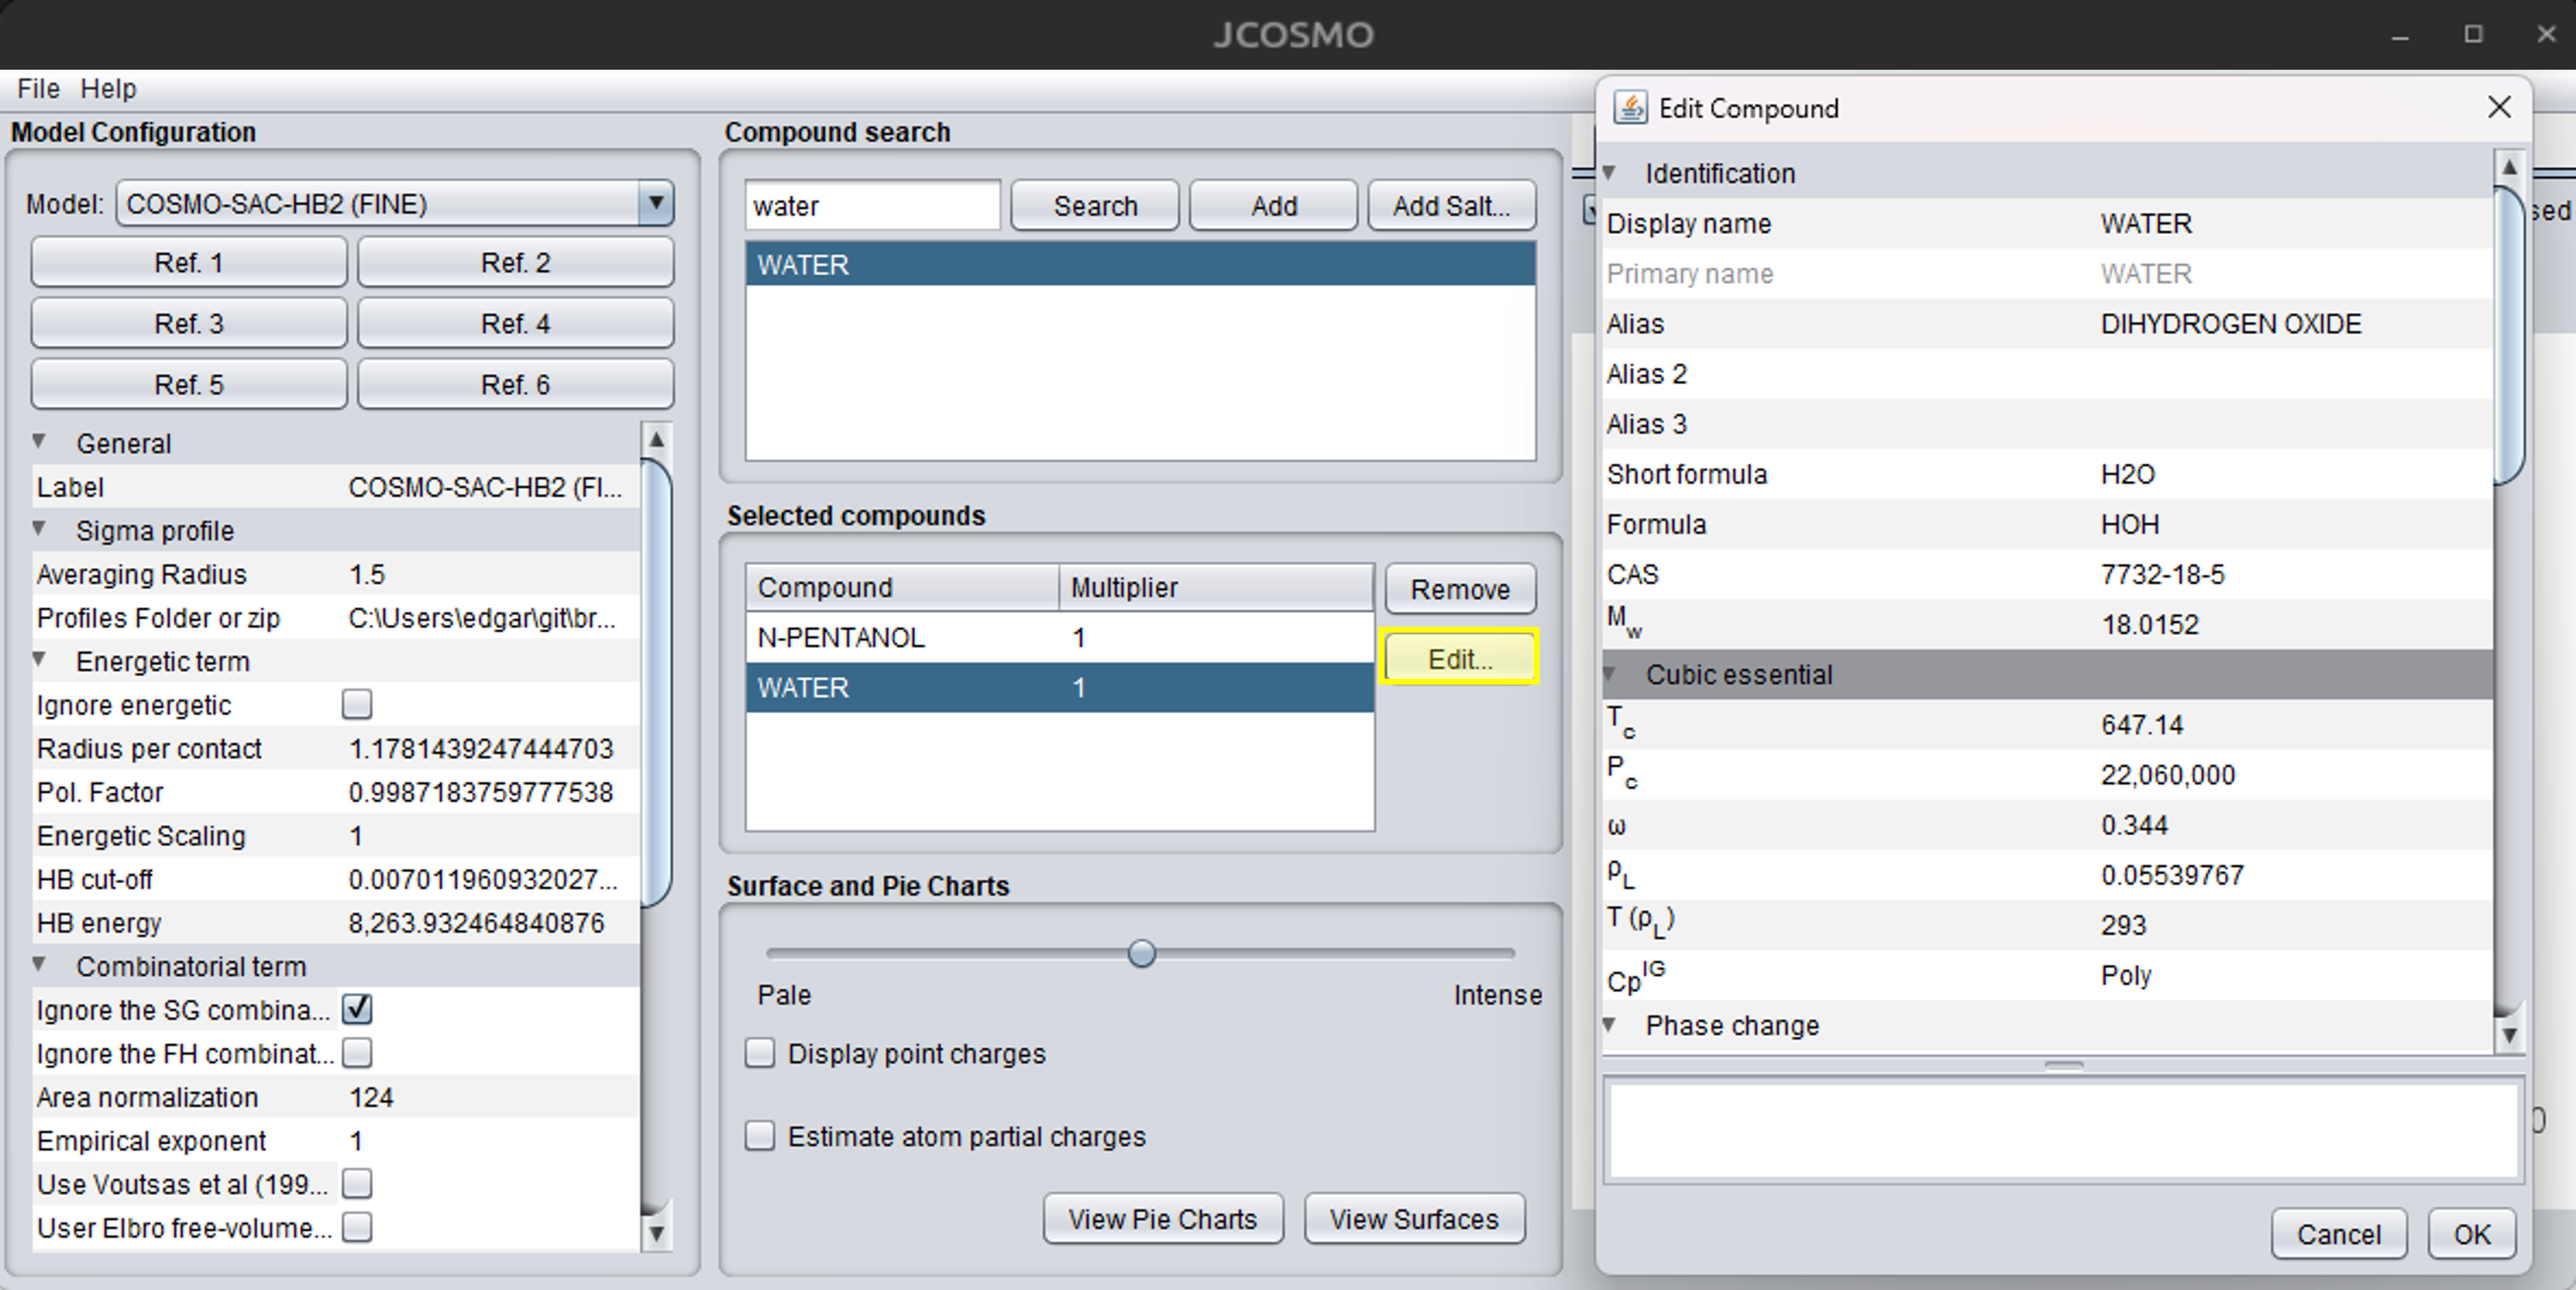The width and height of the screenshot is (2576, 1290).
Task: Uncheck Ignore the SG combinatorial checkbox
Action: coord(357,1009)
